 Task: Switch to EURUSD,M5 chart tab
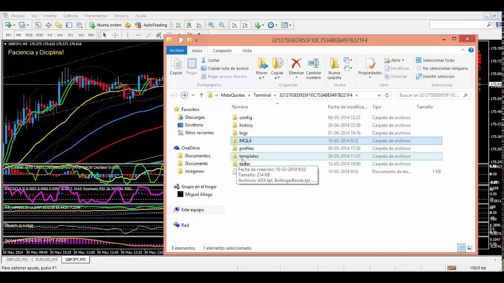[46, 260]
